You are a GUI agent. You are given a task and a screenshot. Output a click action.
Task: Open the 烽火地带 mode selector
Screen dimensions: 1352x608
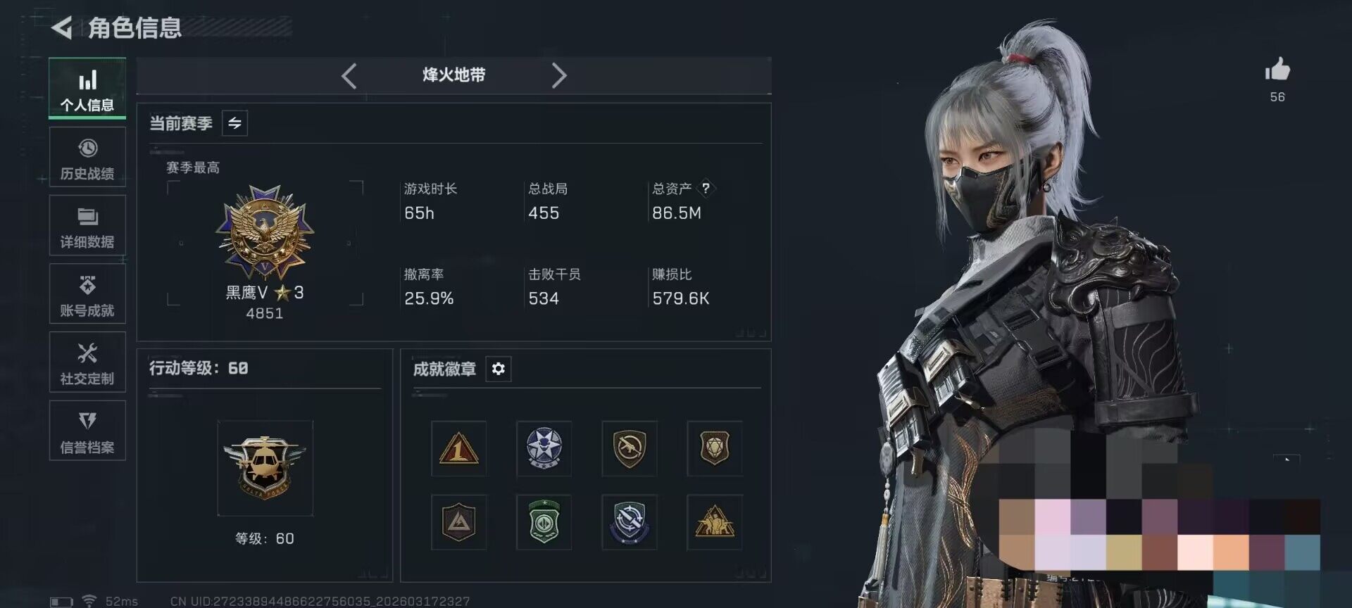454,75
